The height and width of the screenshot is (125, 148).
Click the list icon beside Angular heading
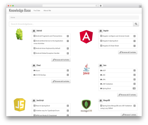click(x=101, y=31)
